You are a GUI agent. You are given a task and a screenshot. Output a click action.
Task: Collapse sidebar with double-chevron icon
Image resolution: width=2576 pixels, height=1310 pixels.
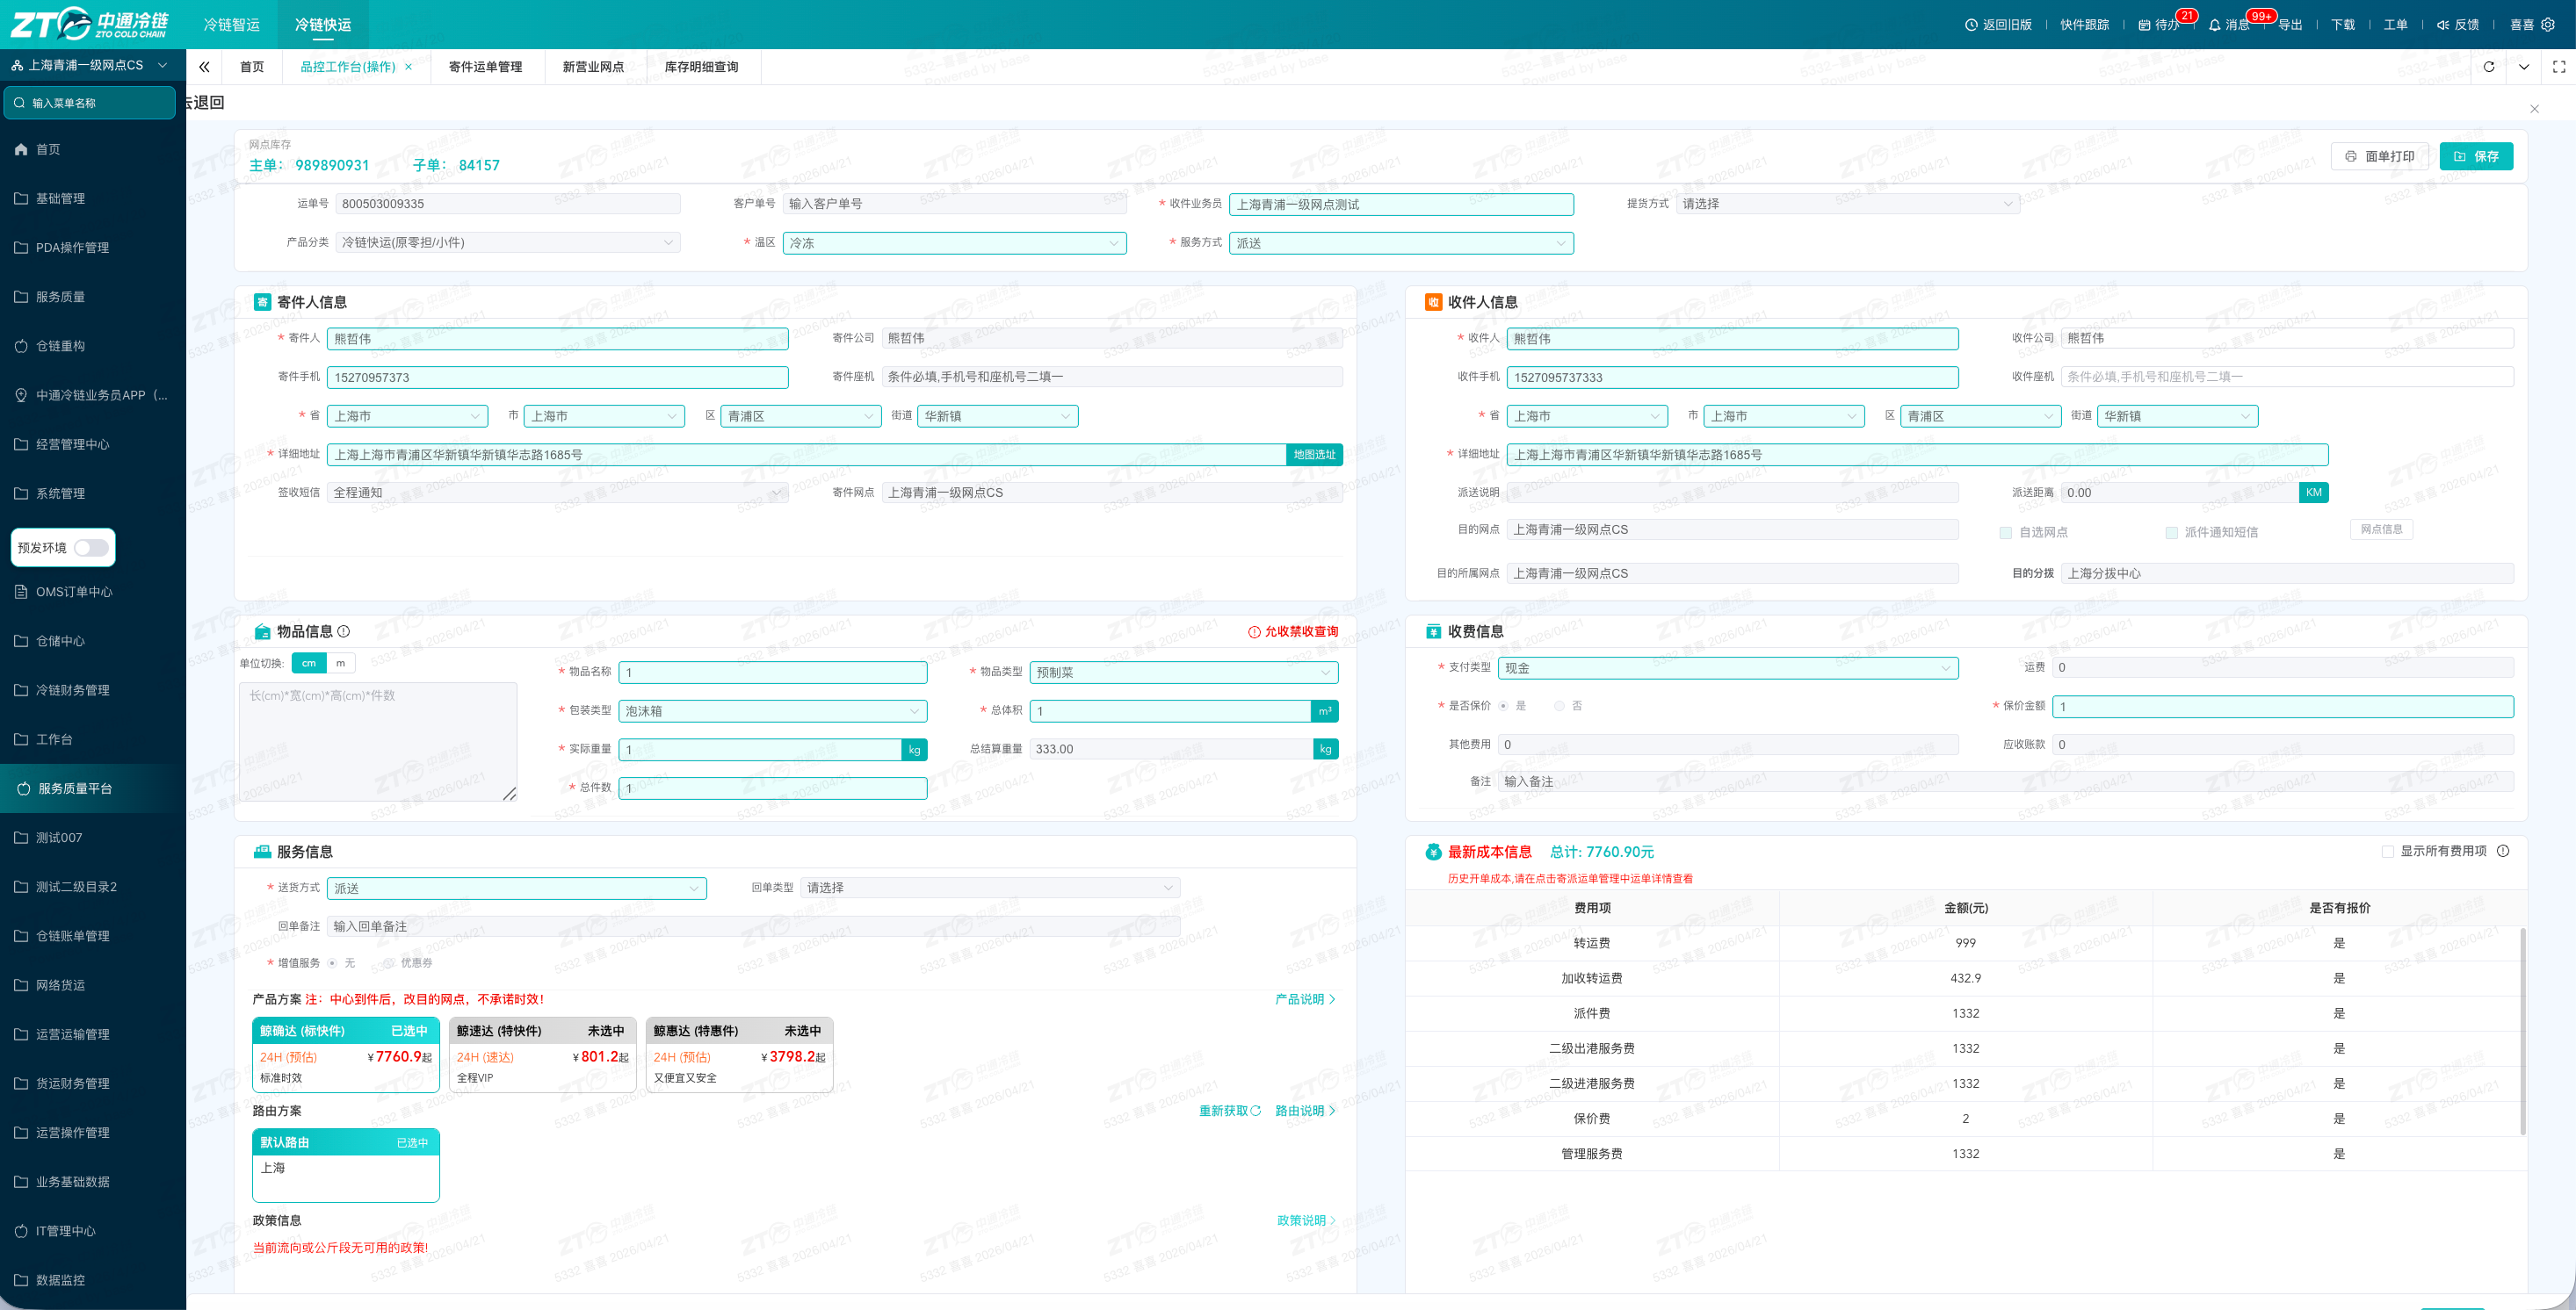[204, 67]
